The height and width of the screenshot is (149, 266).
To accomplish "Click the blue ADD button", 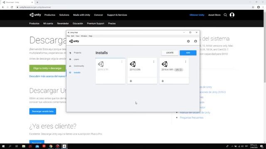I will click(x=188, y=53).
